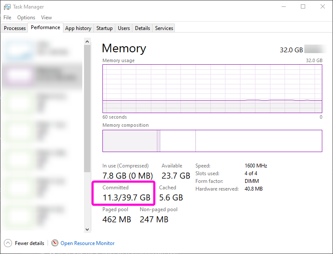Image resolution: width=333 pixels, height=254 pixels.
Task: Expand the View menu
Action: [46, 18]
